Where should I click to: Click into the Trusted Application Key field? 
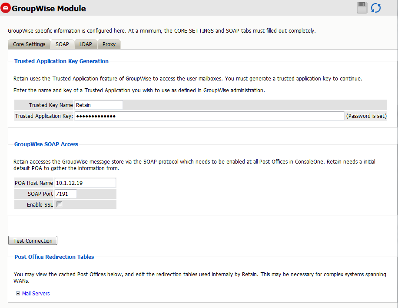pos(209,116)
